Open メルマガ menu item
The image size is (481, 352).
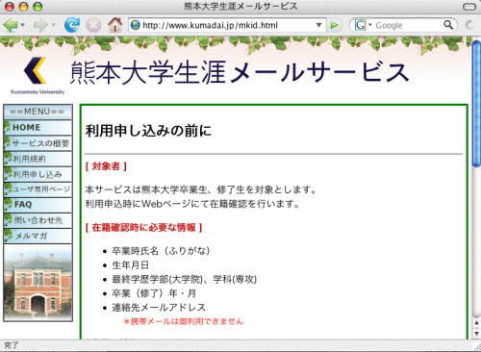coord(38,236)
